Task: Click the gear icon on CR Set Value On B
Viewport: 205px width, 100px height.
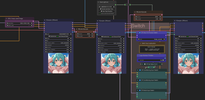Action: 145,64
